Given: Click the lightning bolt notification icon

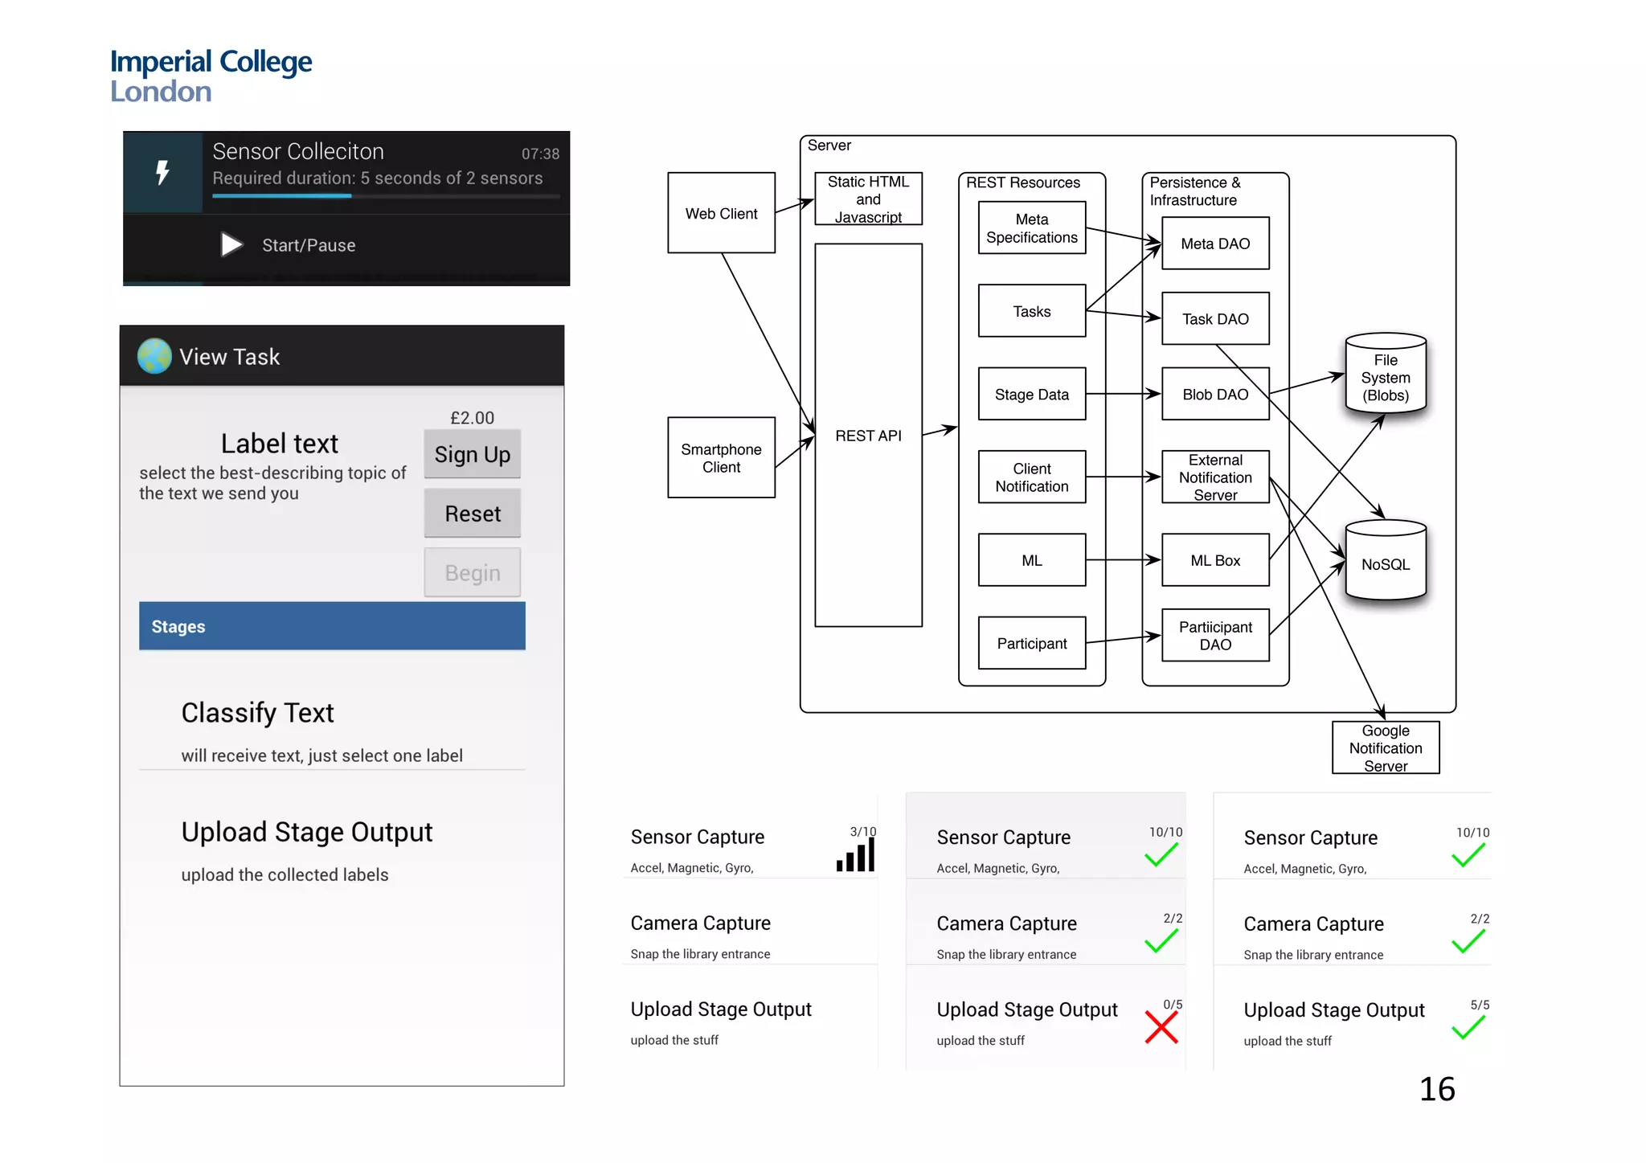Looking at the screenshot, I should pyautogui.click(x=162, y=172).
